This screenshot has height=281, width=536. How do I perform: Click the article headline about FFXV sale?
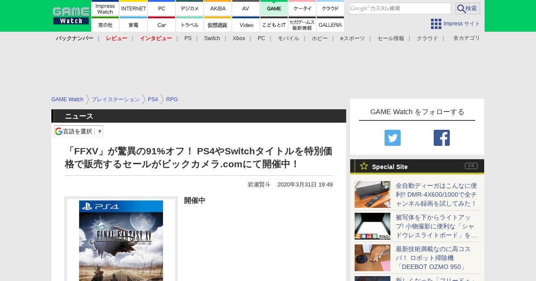click(x=199, y=157)
